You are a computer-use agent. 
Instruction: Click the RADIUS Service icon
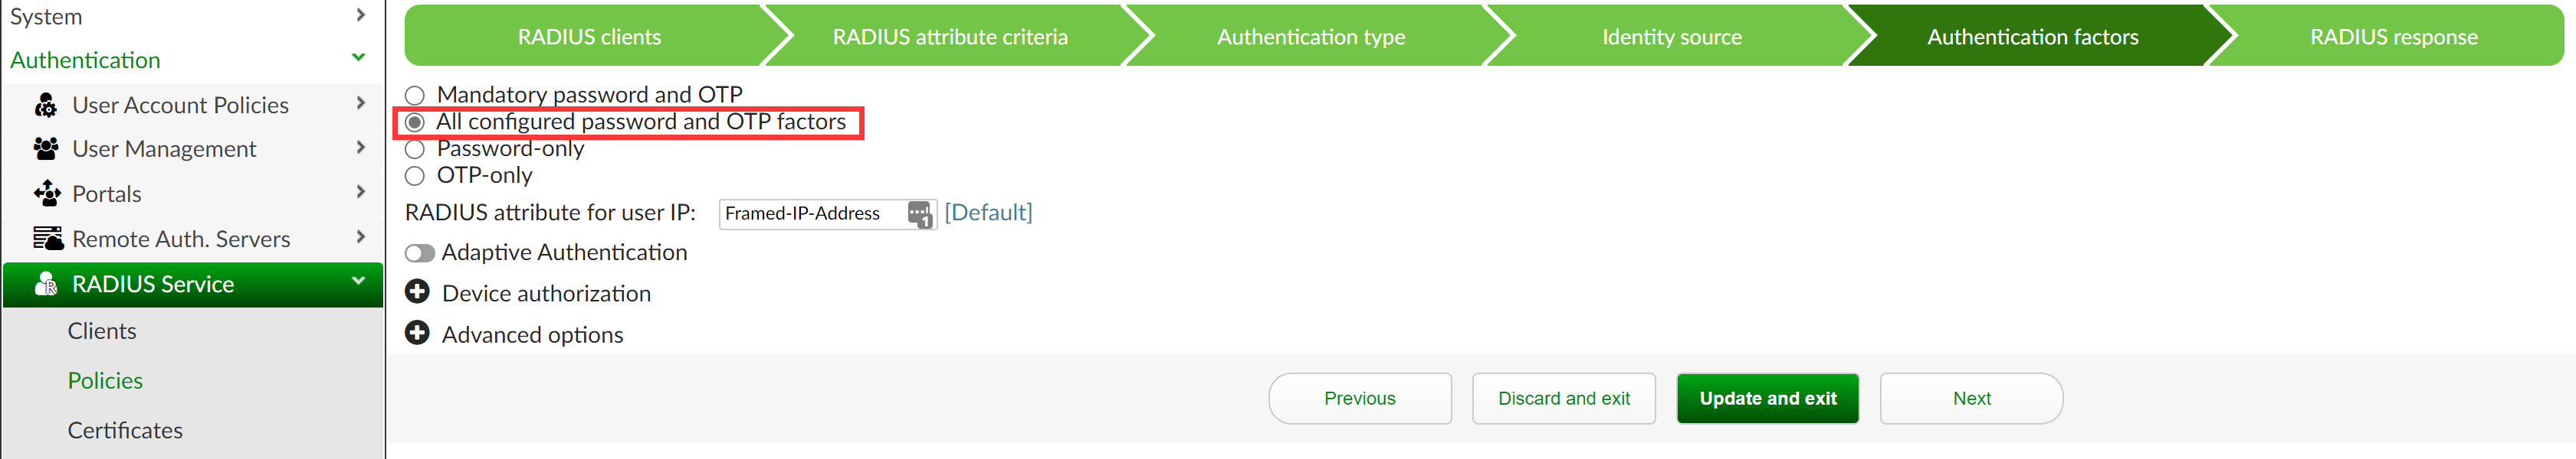46,285
